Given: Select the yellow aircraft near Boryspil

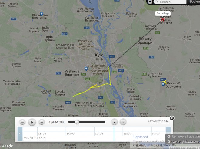Looking at the screenshot, I should (165, 82).
